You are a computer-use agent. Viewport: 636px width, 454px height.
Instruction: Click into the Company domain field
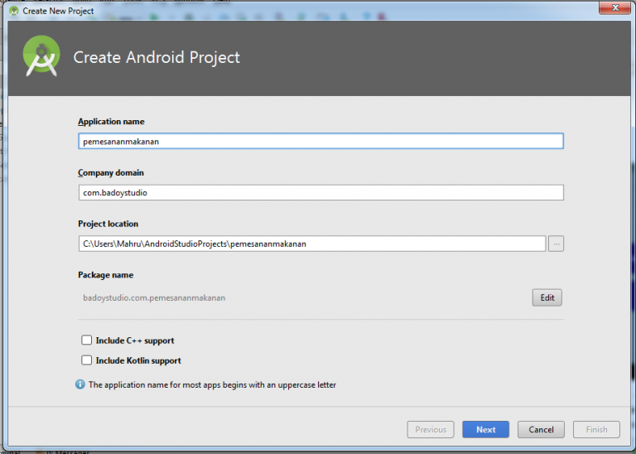click(320, 192)
